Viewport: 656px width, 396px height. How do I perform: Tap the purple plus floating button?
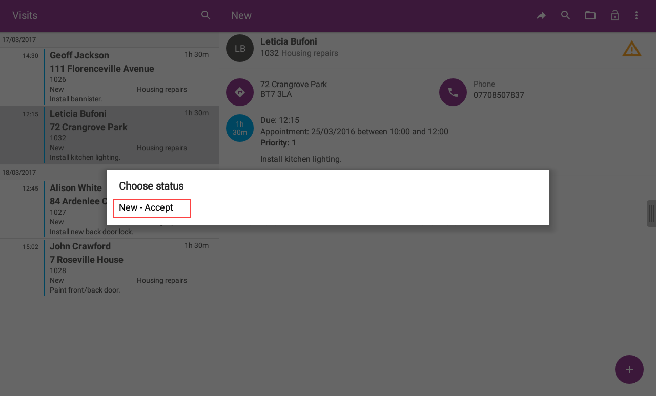pos(629,369)
